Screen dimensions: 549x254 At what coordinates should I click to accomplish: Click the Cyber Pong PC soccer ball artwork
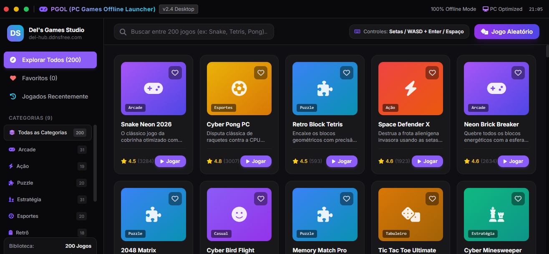pyautogui.click(x=239, y=88)
